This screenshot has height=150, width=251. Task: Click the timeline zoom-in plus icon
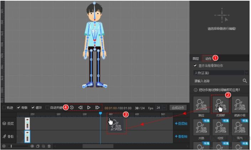click(32, 146)
